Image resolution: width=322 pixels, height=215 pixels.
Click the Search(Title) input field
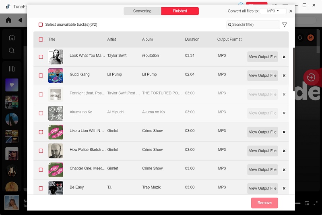[x=254, y=25]
